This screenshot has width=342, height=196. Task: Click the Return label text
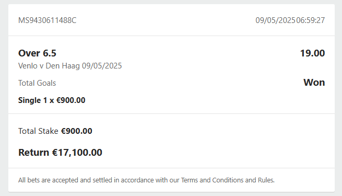pos(33,152)
